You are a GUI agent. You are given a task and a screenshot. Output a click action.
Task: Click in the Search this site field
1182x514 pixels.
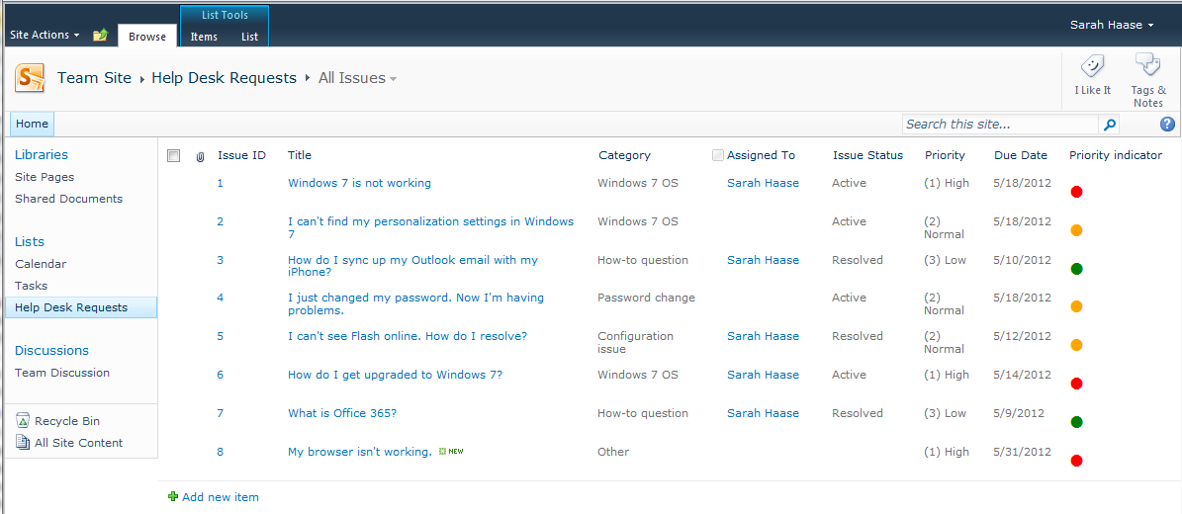(x=999, y=125)
